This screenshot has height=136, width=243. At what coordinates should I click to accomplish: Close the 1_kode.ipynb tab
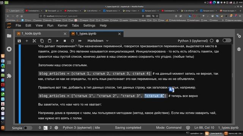pyautogui.click(x=65, y=34)
